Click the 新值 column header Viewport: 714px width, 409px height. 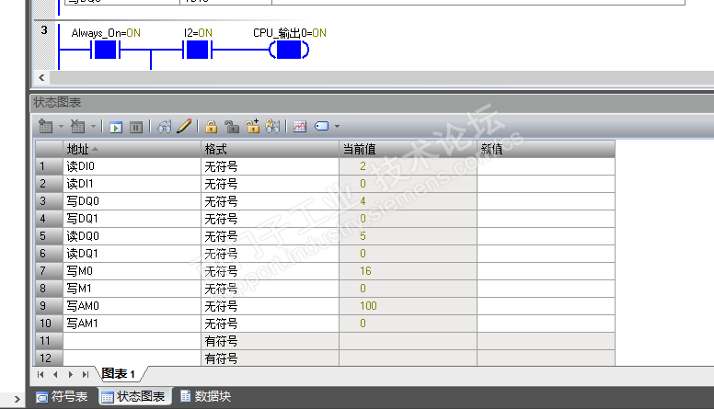click(x=546, y=149)
